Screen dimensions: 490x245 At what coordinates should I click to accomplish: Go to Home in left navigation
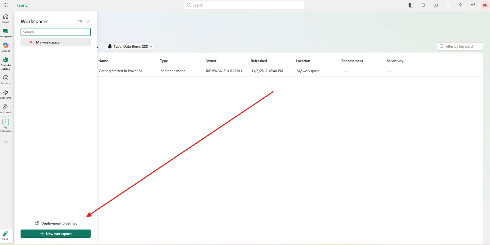point(6,18)
